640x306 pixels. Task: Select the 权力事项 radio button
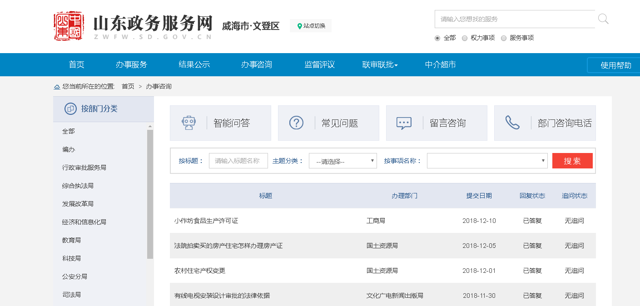465,38
